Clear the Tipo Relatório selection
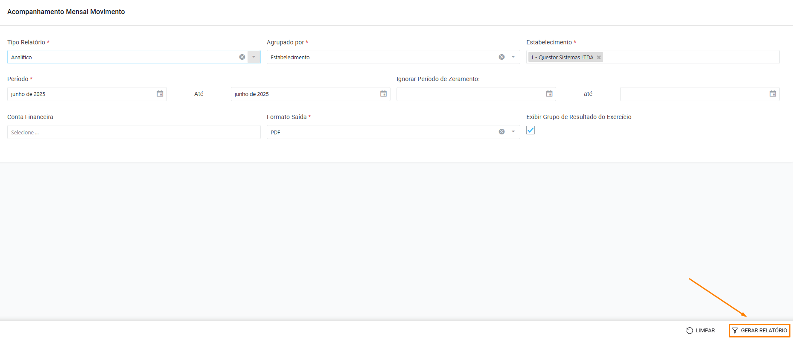 tap(242, 57)
